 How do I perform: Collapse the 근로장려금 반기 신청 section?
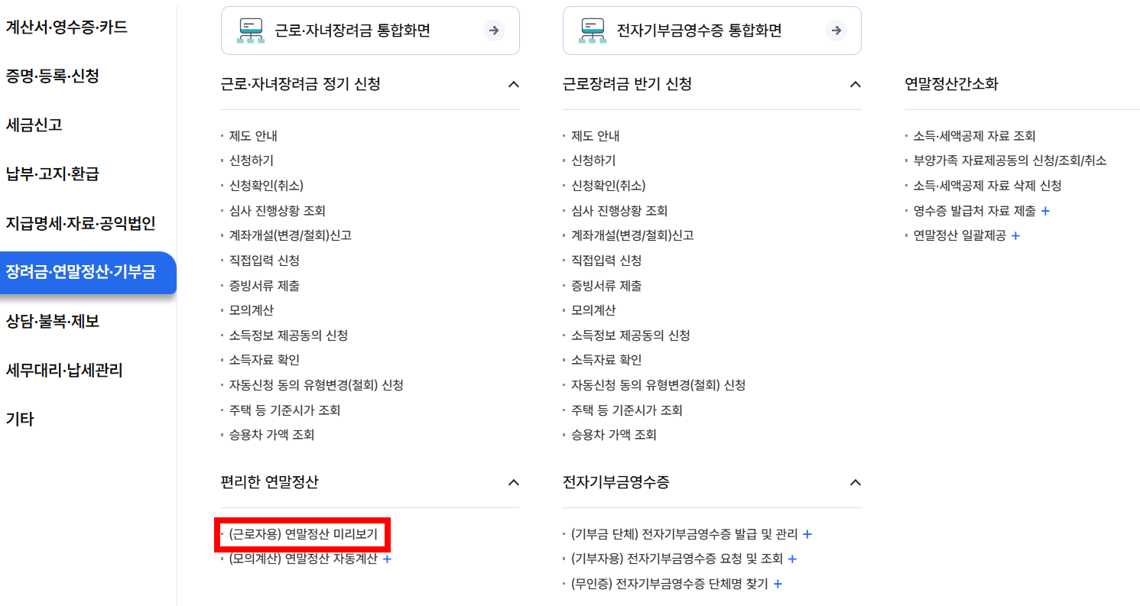coord(856,85)
